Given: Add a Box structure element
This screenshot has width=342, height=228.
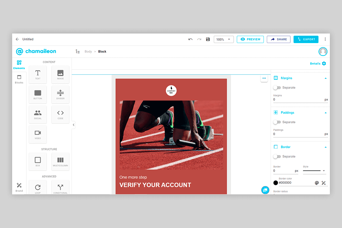Looking at the screenshot, I should 38,162.
